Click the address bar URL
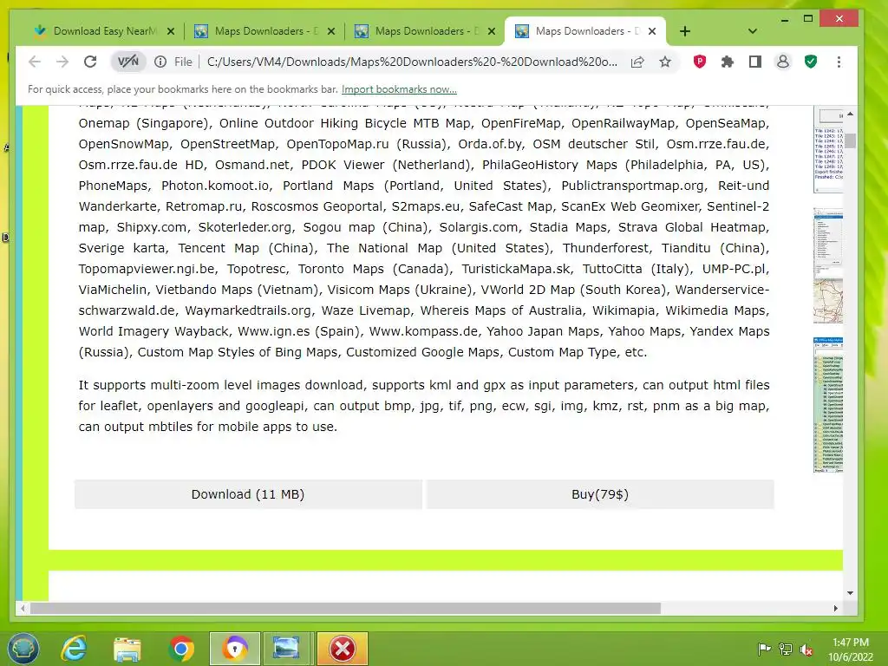This screenshot has height=666, width=888. click(x=412, y=62)
